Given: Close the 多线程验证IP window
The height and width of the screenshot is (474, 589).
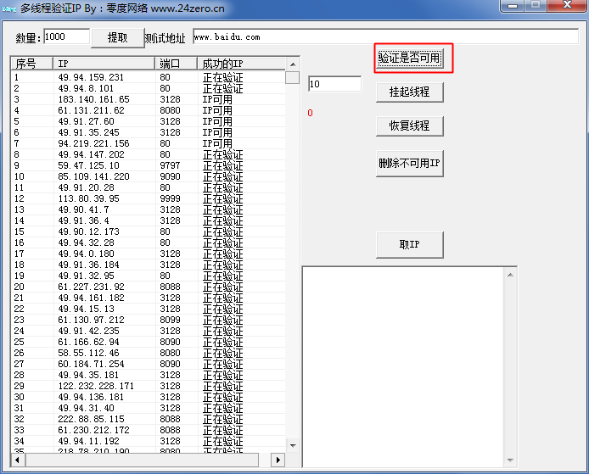Looking at the screenshot, I should 567,5.
